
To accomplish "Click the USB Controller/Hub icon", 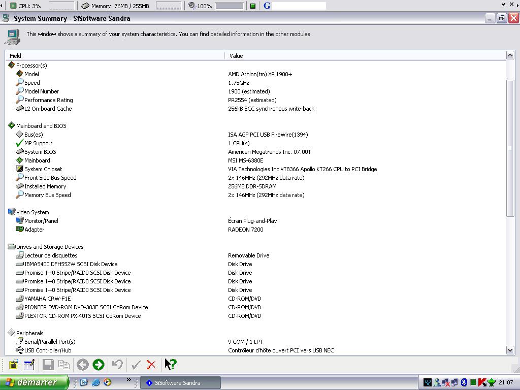I will (x=20, y=350).
